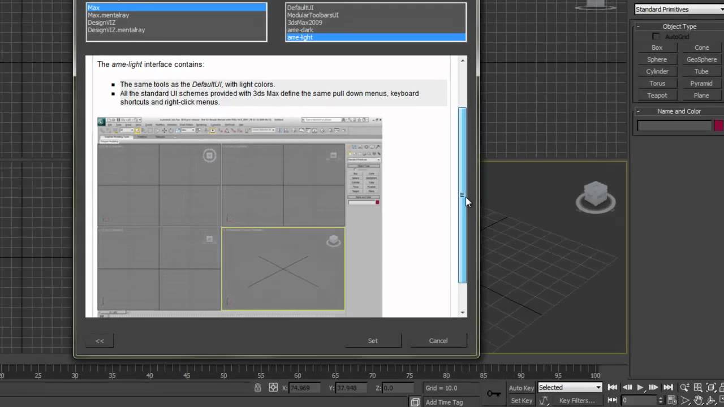The height and width of the screenshot is (407, 724).
Task: Enable the AutoGrid checkbox
Action: click(657, 37)
